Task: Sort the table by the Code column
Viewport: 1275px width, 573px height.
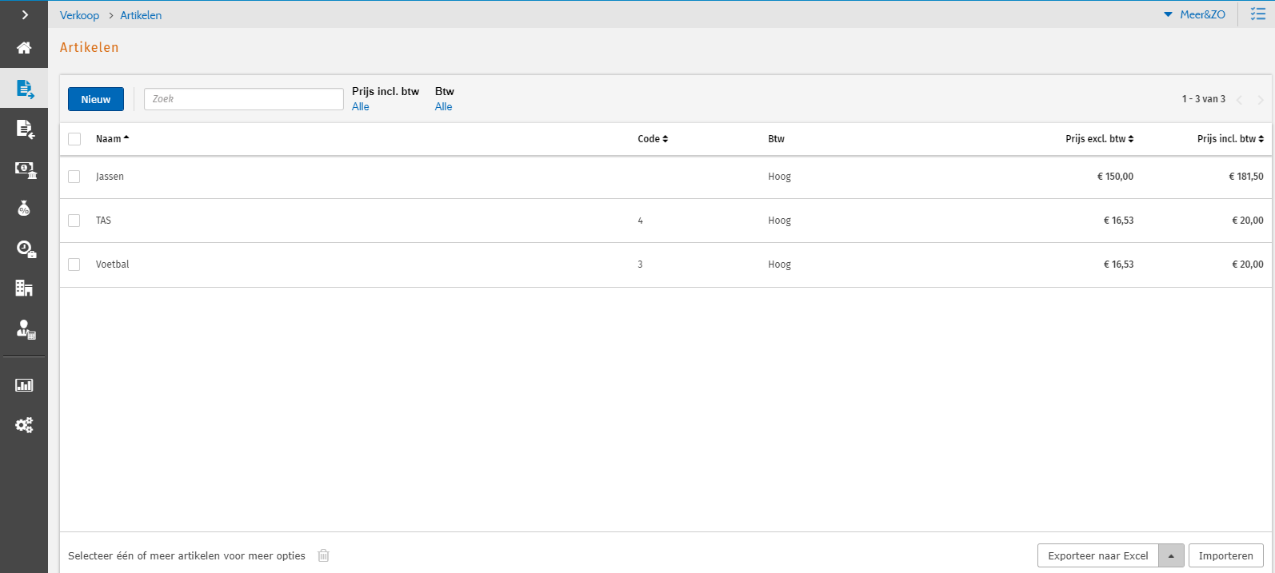Action: [x=652, y=139]
